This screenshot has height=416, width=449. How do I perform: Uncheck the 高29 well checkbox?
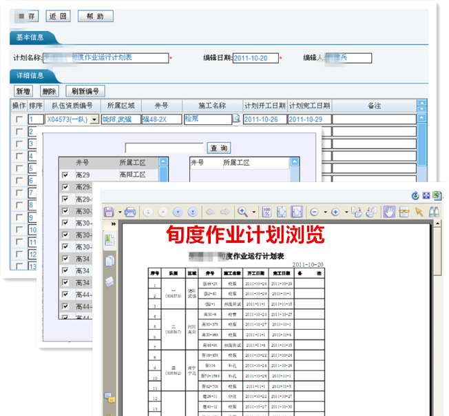point(65,175)
